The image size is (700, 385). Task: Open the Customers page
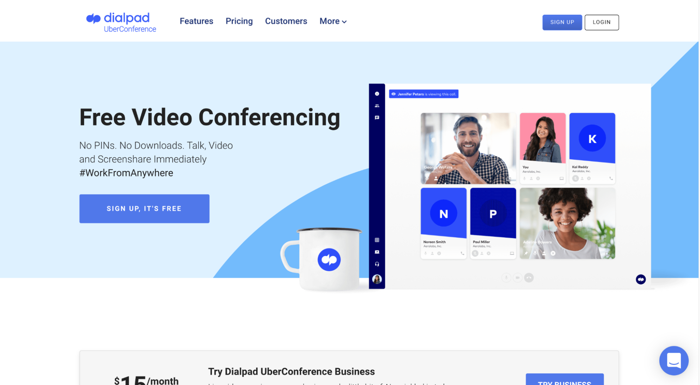pos(286,21)
